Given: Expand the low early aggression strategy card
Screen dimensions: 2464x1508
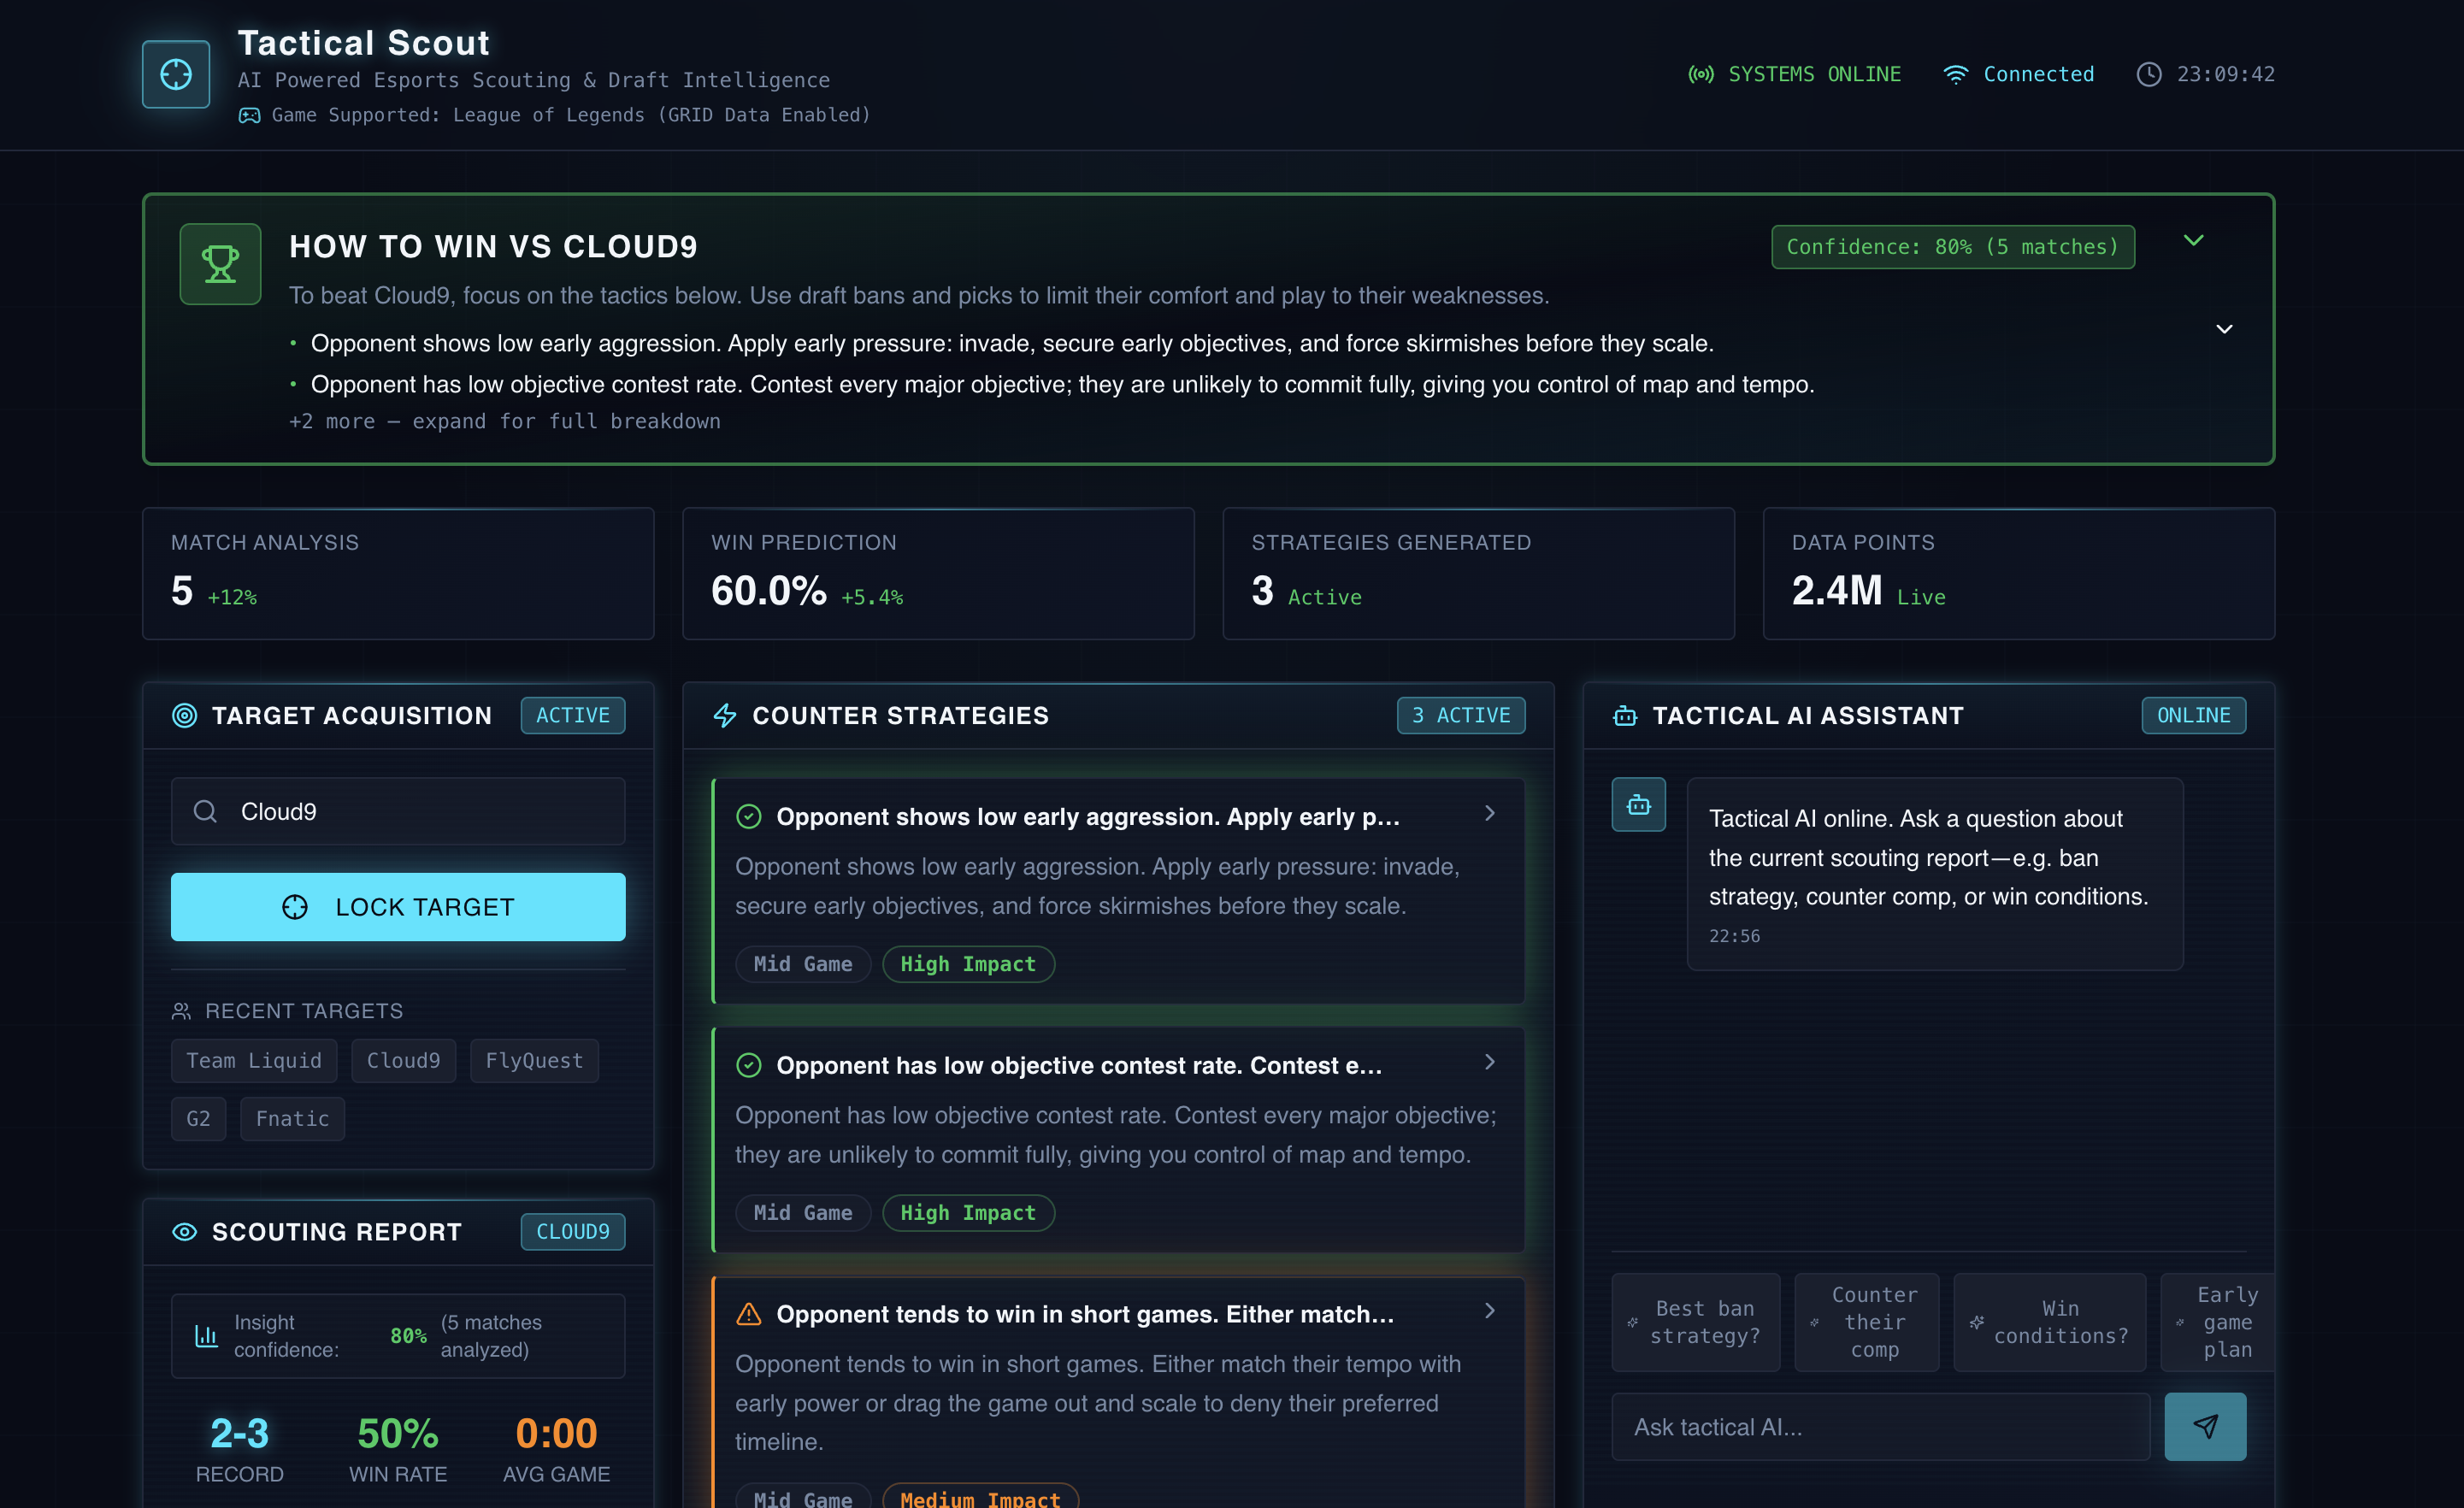Looking at the screenshot, I should coord(1489,814).
